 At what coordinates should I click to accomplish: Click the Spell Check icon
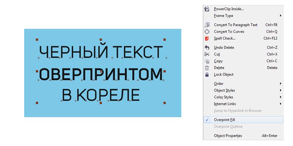point(207,38)
